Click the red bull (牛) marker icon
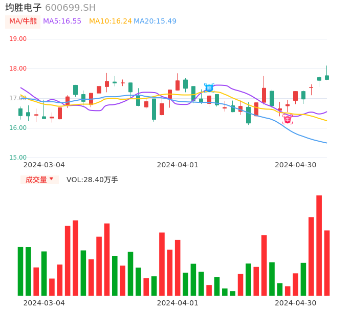 pos(288,119)
